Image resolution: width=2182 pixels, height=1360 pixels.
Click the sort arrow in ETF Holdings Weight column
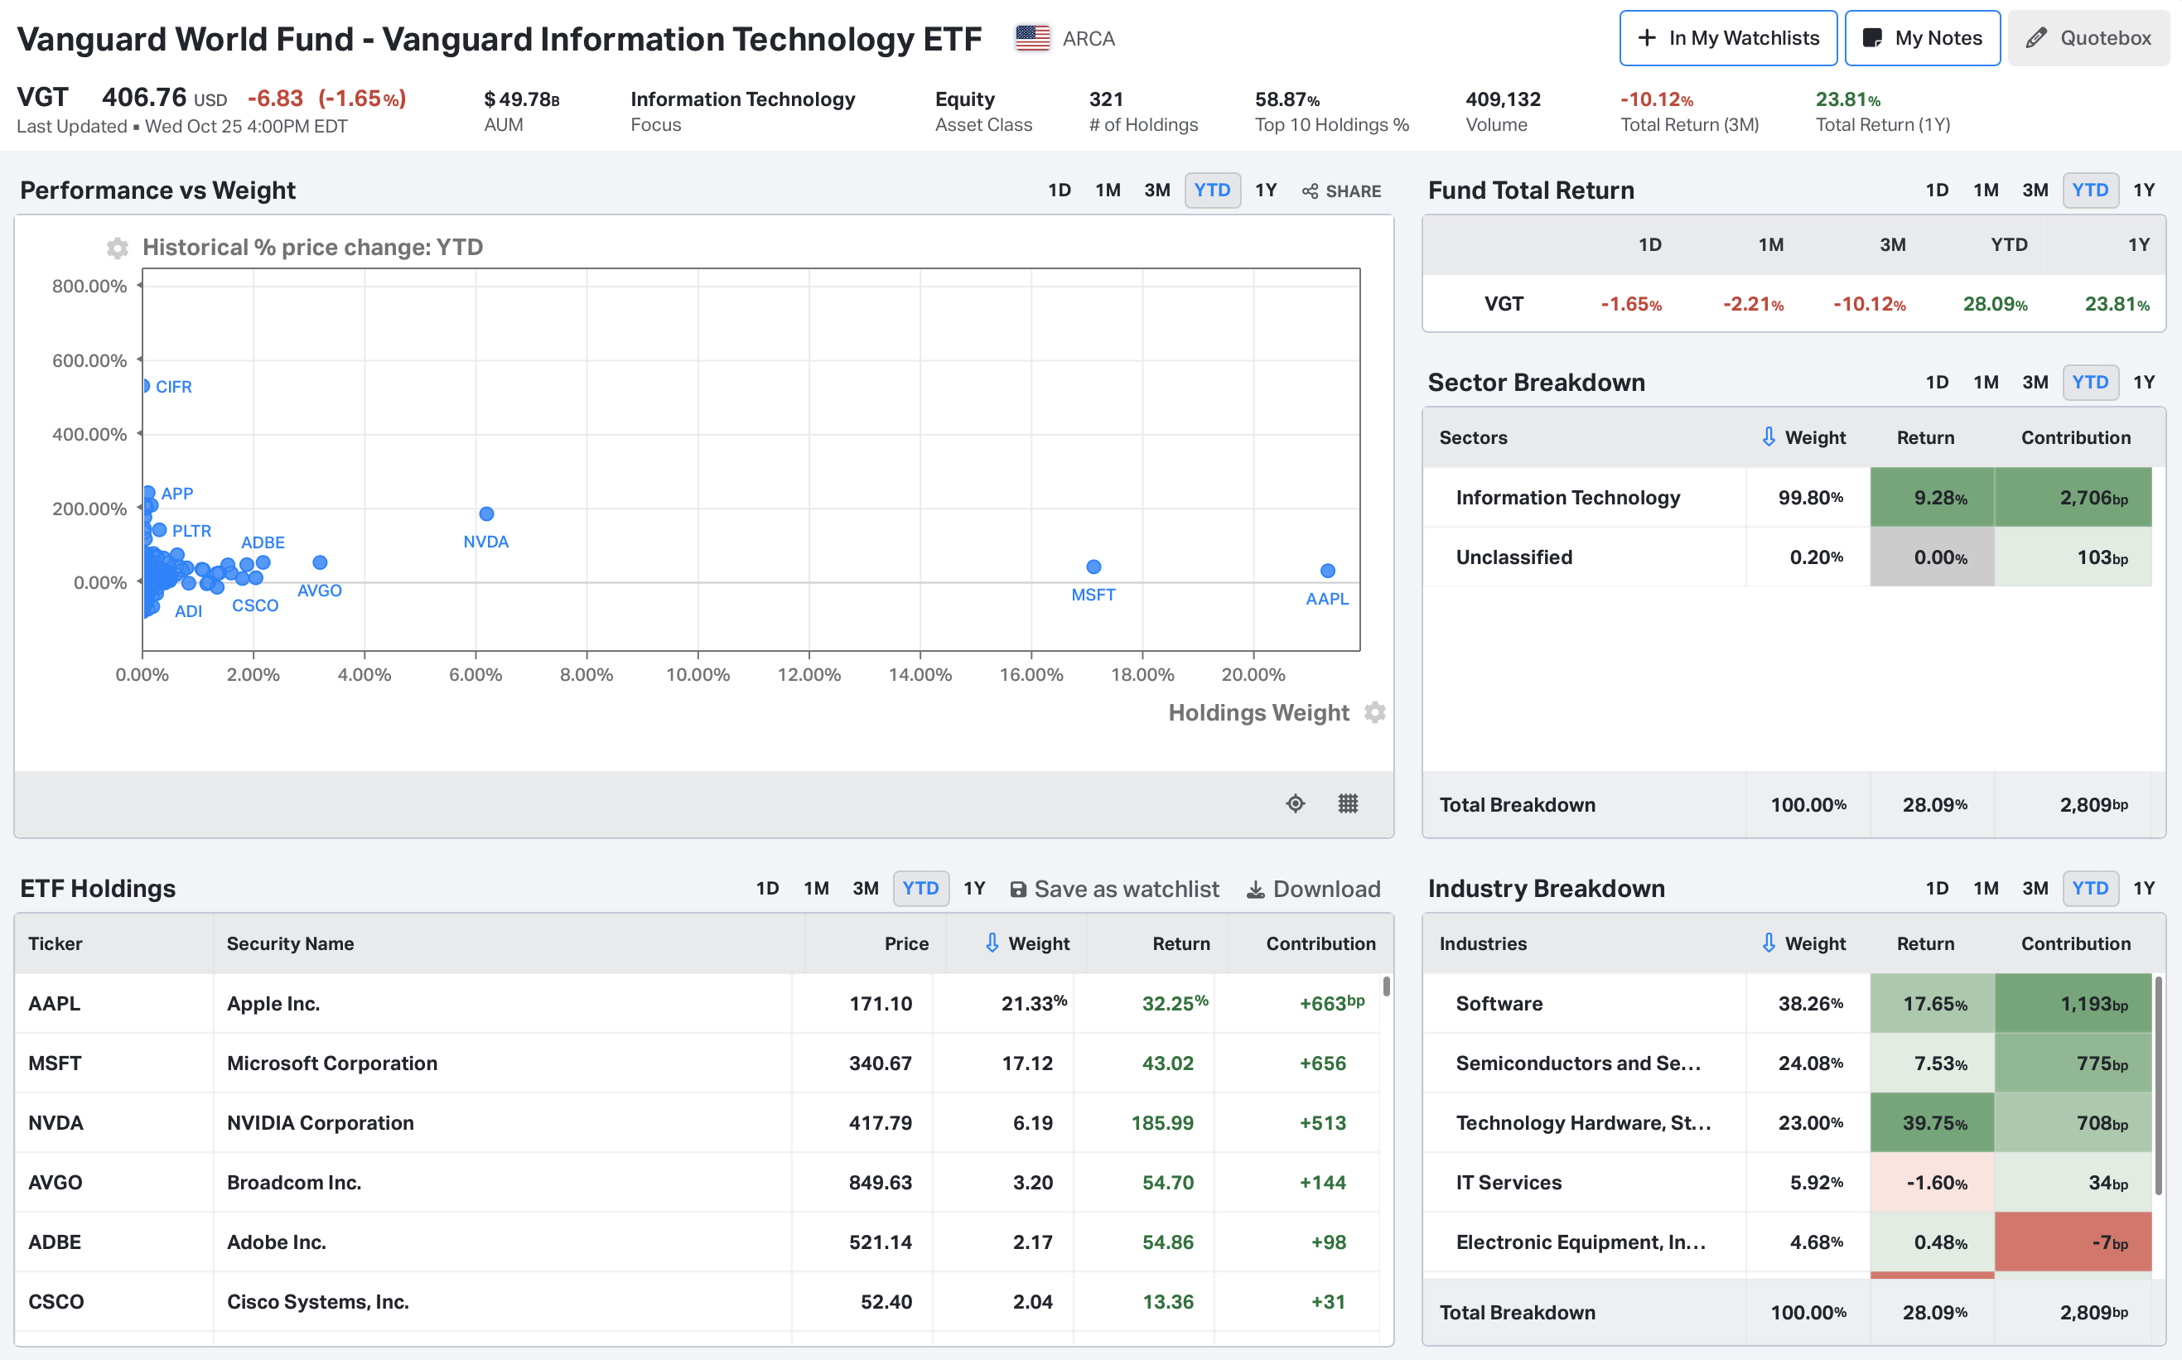pyautogui.click(x=992, y=943)
